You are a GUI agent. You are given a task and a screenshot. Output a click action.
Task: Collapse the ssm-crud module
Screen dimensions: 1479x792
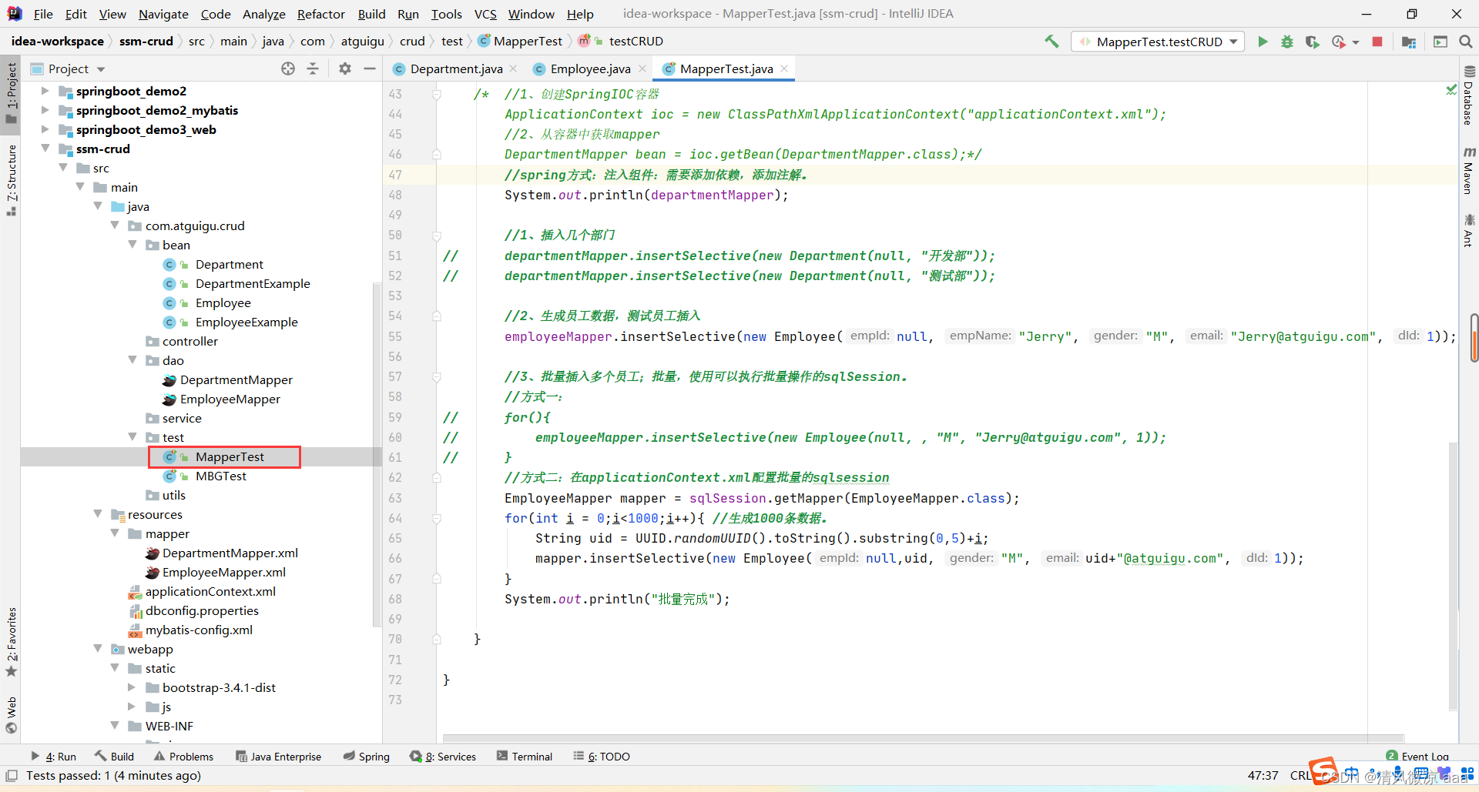(45, 148)
